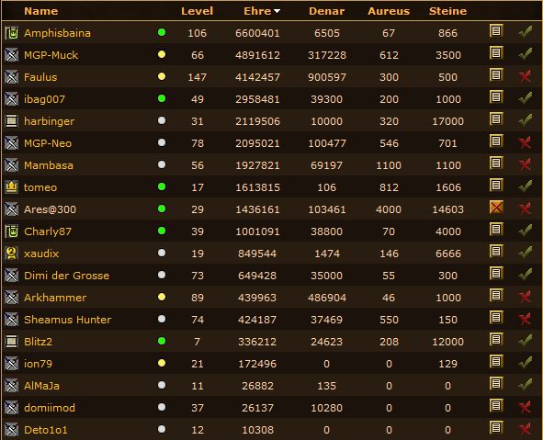Open the note icon for Blitz2
This screenshot has width=543, height=440.
tap(496, 340)
